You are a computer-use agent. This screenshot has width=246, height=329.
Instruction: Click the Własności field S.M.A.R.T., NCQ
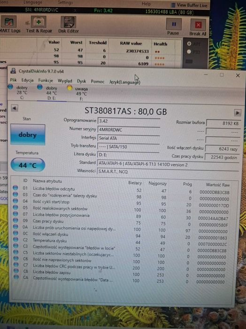(x=168, y=172)
